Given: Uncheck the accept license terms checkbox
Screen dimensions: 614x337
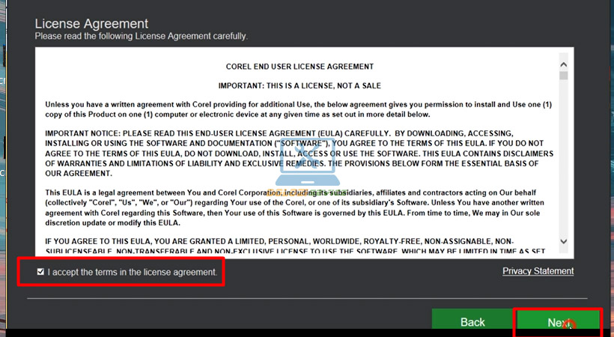Looking at the screenshot, I should [x=40, y=272].
